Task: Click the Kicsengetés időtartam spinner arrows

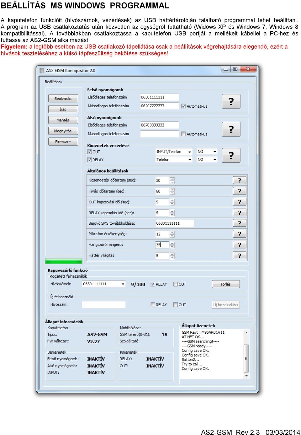Action: tap(172, 180)
